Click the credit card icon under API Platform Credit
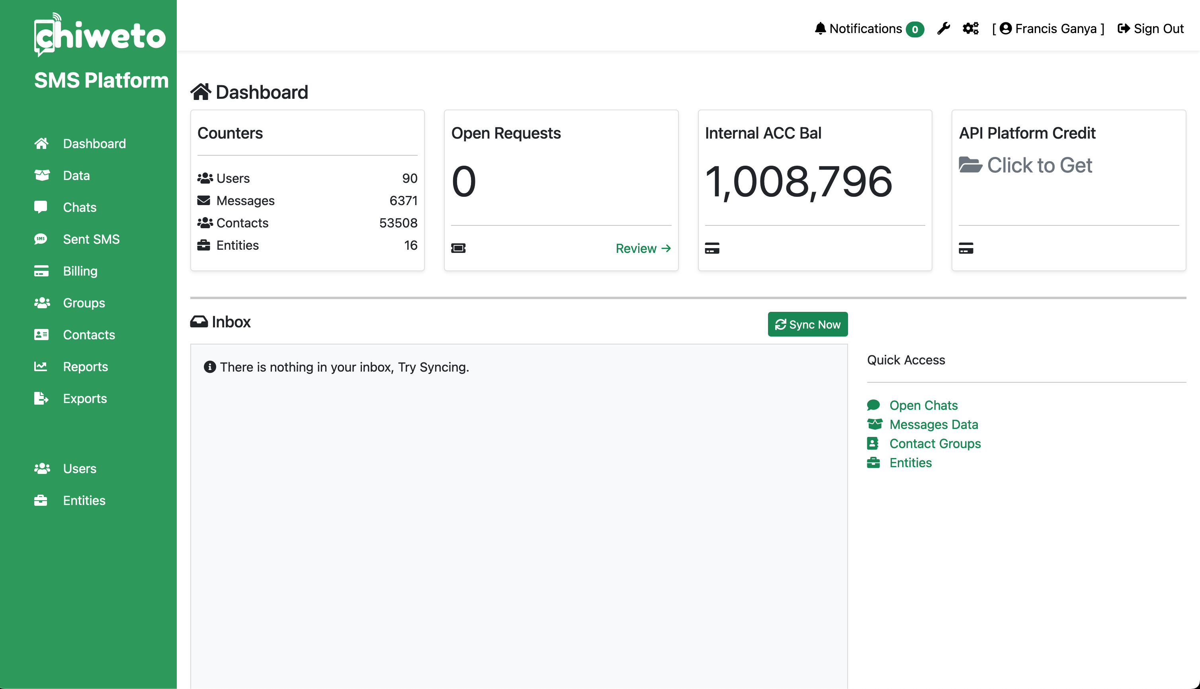The image size is (1200, 689). (966, 248)
